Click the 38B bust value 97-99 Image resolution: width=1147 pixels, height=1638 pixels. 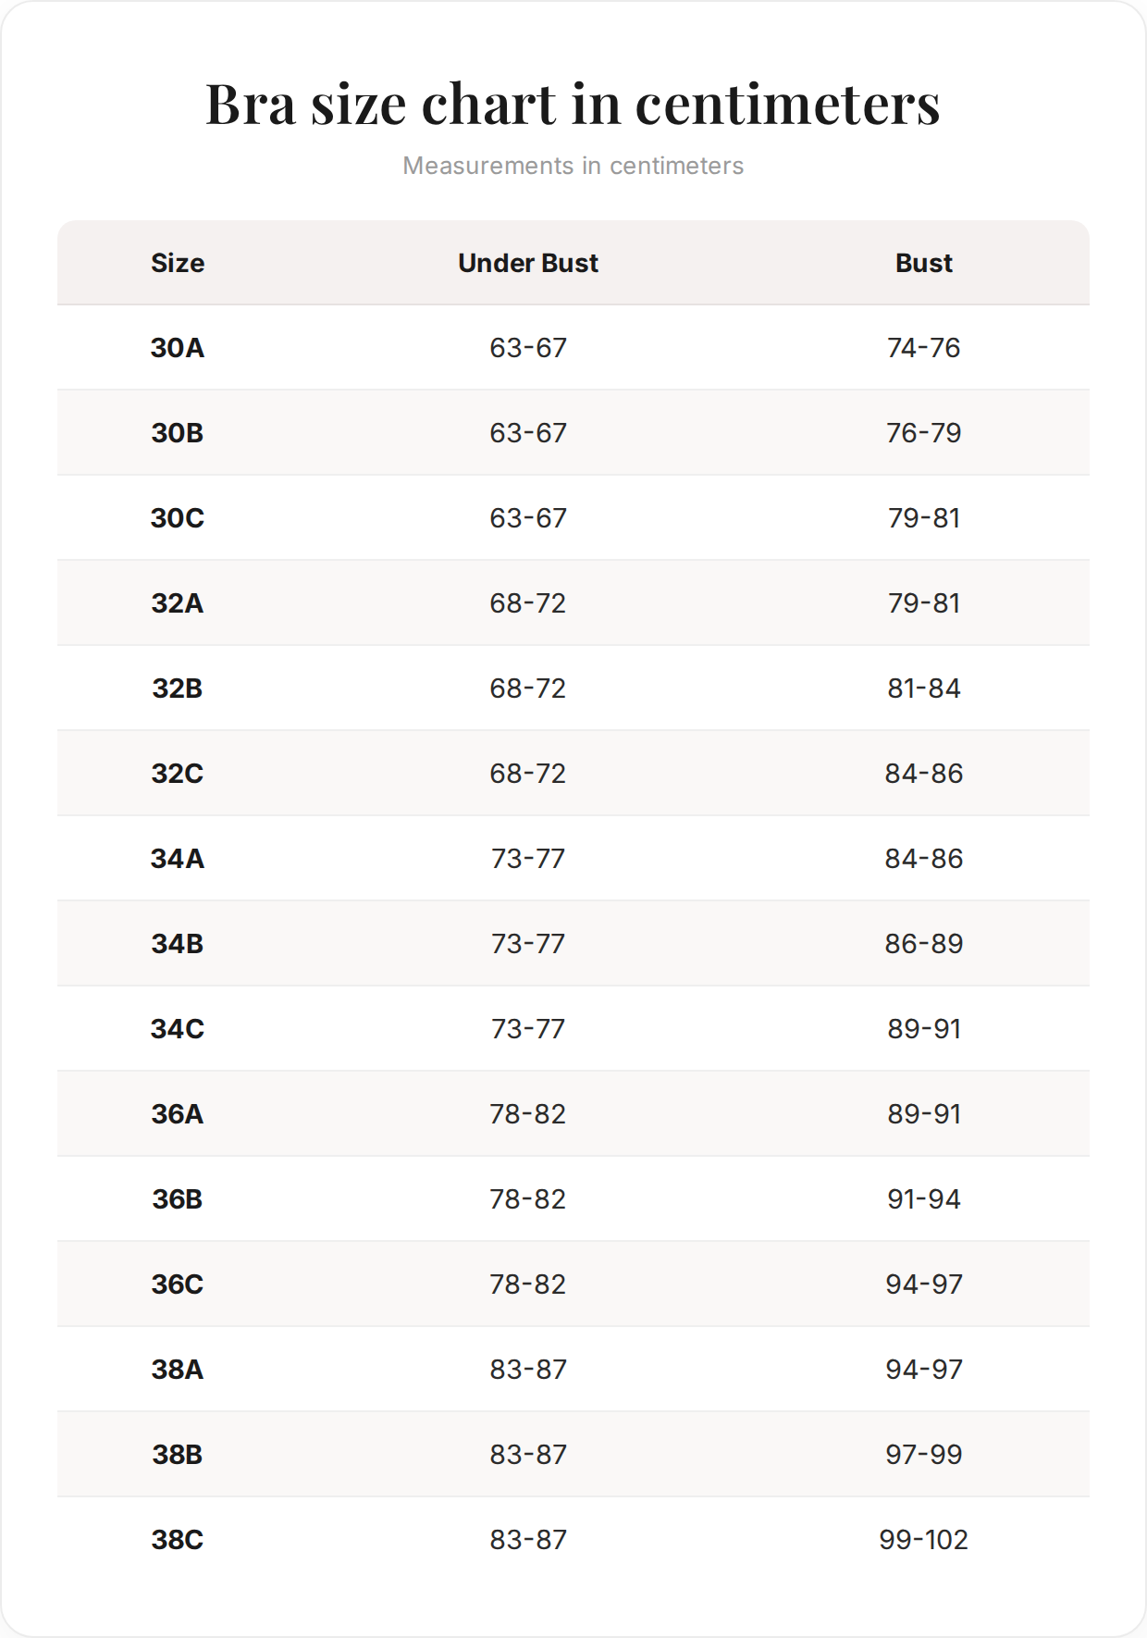pyautogui.click(x=924, y=1455)
